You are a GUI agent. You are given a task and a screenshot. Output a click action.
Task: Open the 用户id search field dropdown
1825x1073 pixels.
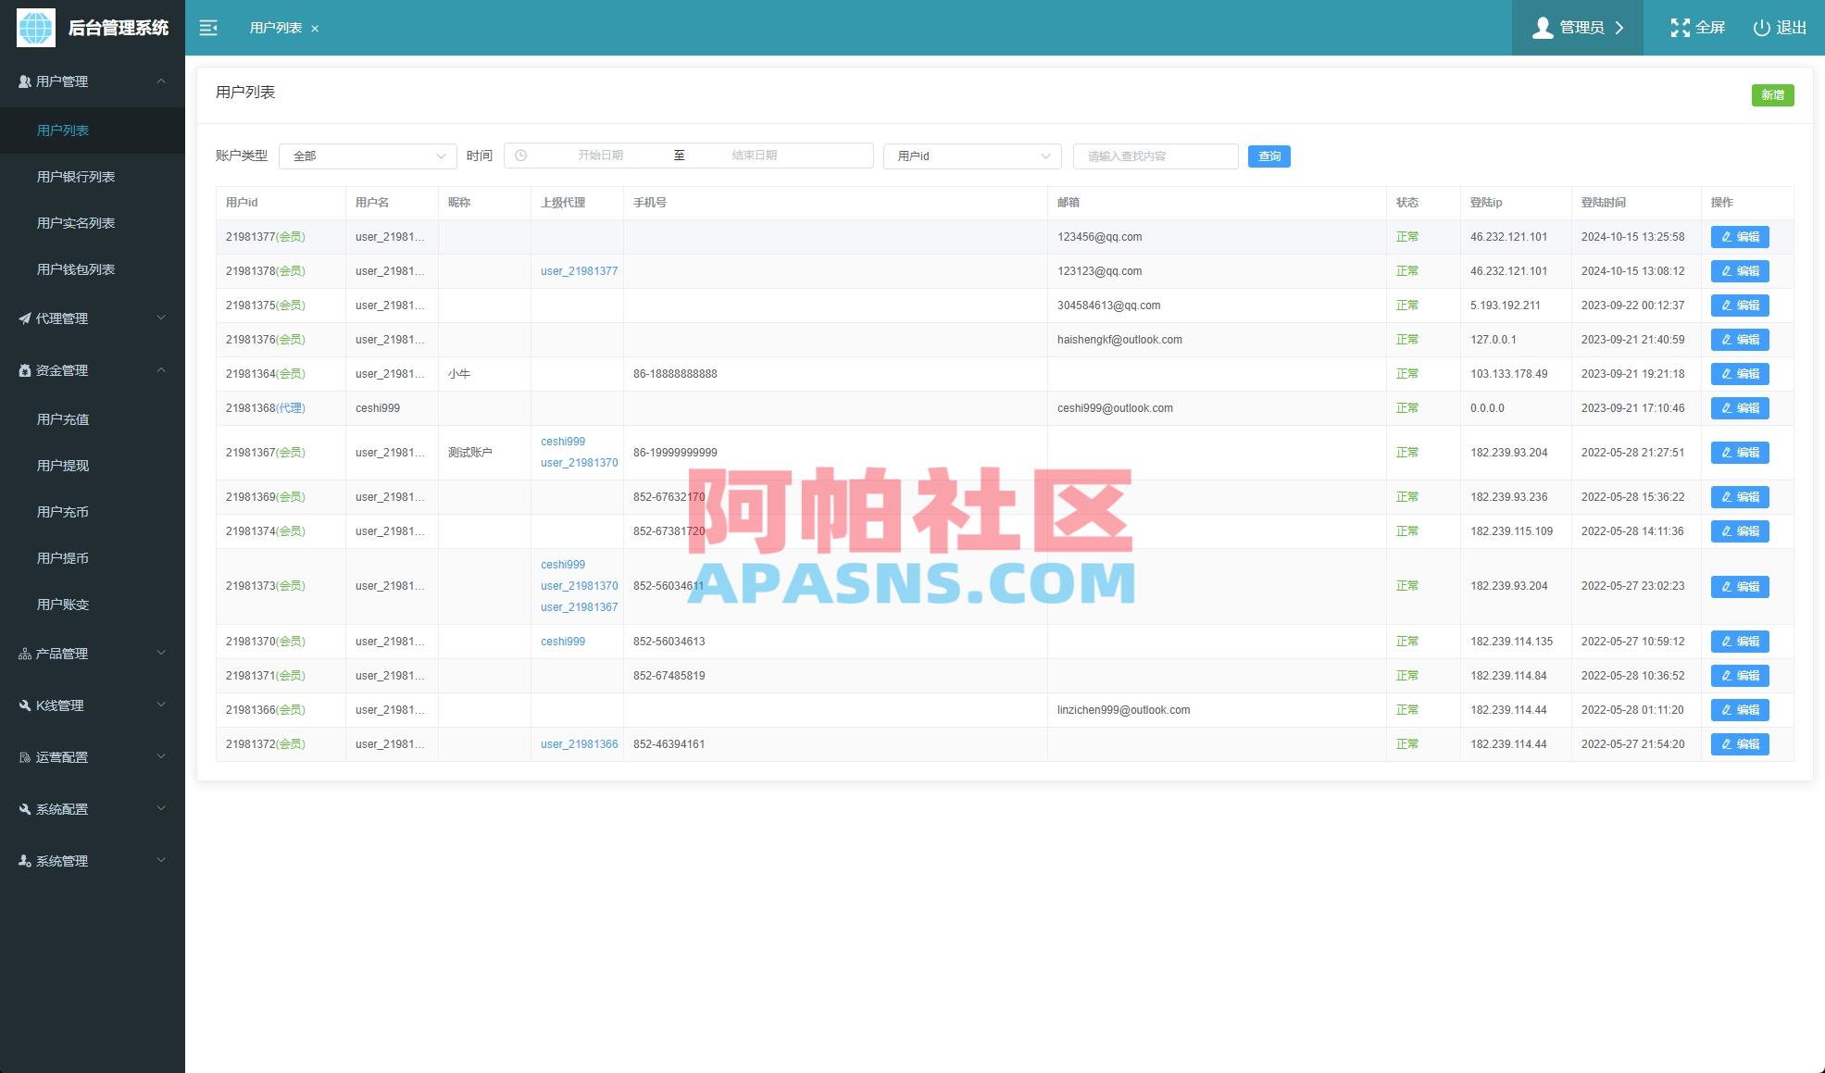(971, 156)
